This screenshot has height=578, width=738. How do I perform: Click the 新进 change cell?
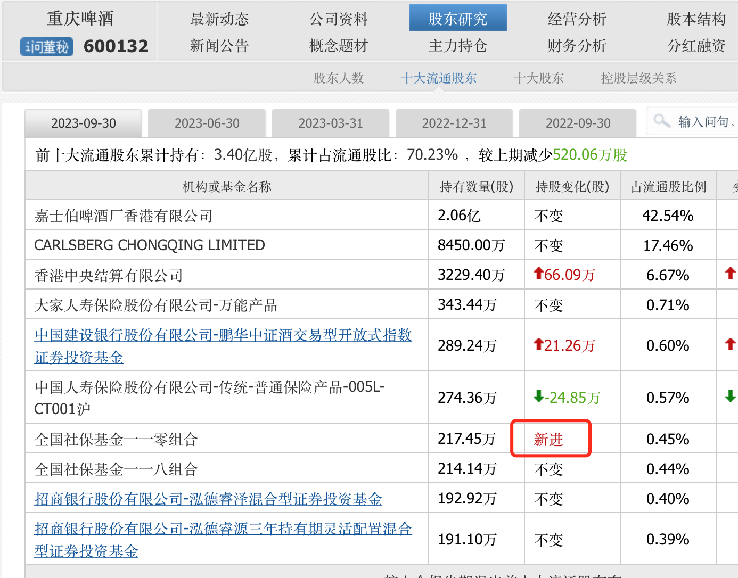548,439
